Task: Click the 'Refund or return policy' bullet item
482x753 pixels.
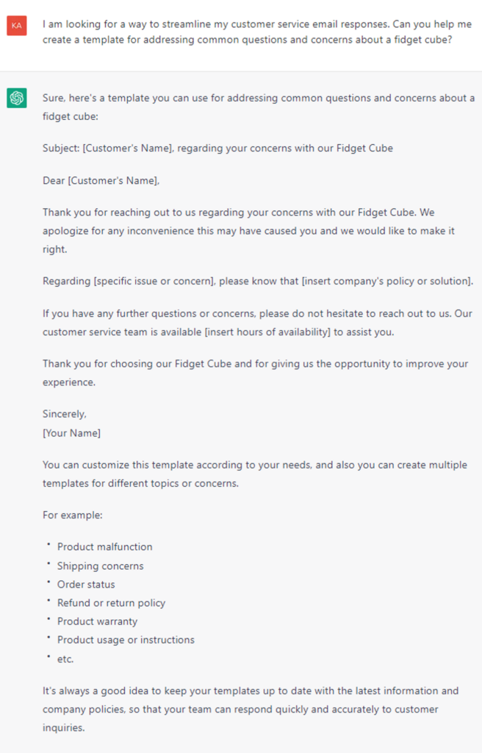Action: (112, 603)
